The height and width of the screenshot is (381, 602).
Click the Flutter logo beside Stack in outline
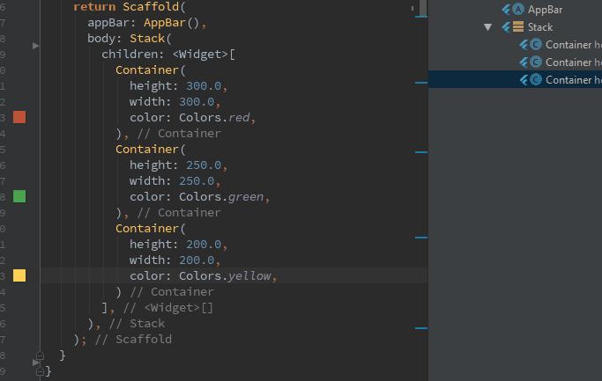click(506, 27)
